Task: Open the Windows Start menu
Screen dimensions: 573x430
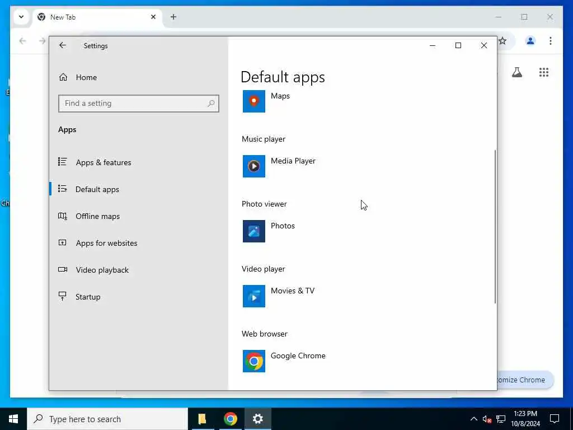Action: 13,419
